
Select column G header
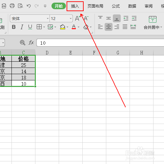click(118, 52)
